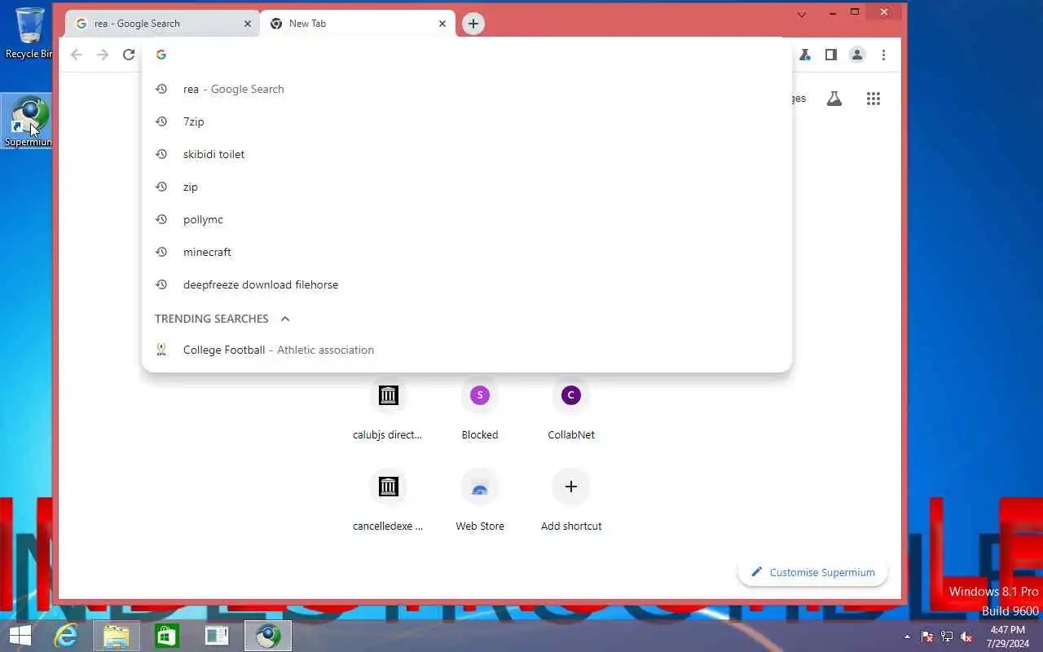
Task: Switch to 'rea - Google Search' tab
Action: click(162, 24)
